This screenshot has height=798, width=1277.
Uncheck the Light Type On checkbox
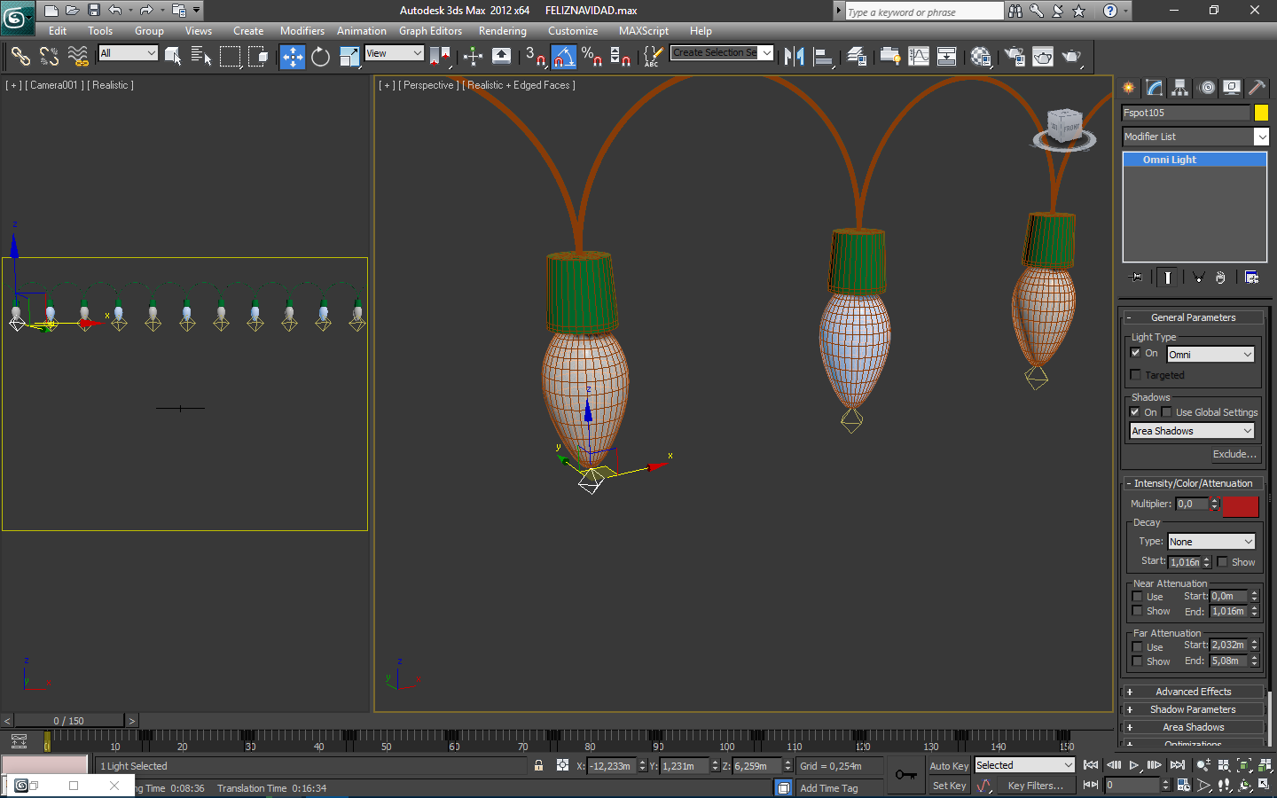[x=1136, y=353]
